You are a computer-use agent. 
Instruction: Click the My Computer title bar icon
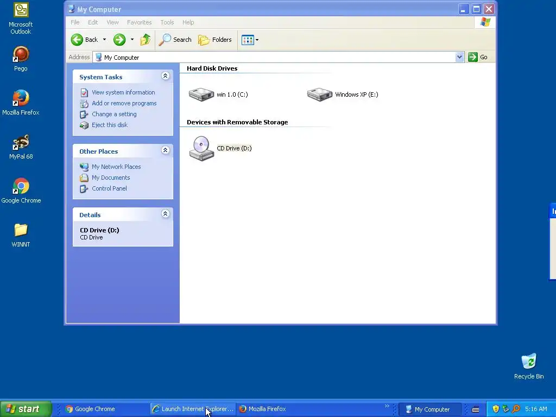coord(71,9)
